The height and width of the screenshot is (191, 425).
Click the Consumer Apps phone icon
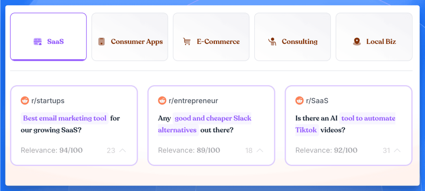coord(102,42)
